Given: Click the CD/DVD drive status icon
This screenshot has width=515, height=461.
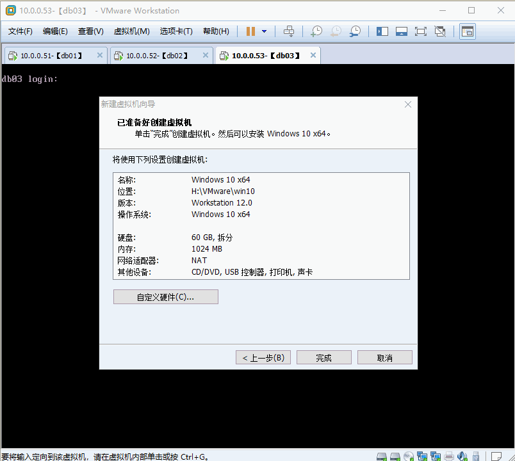Looking at the screenshot, I should 409,457.
